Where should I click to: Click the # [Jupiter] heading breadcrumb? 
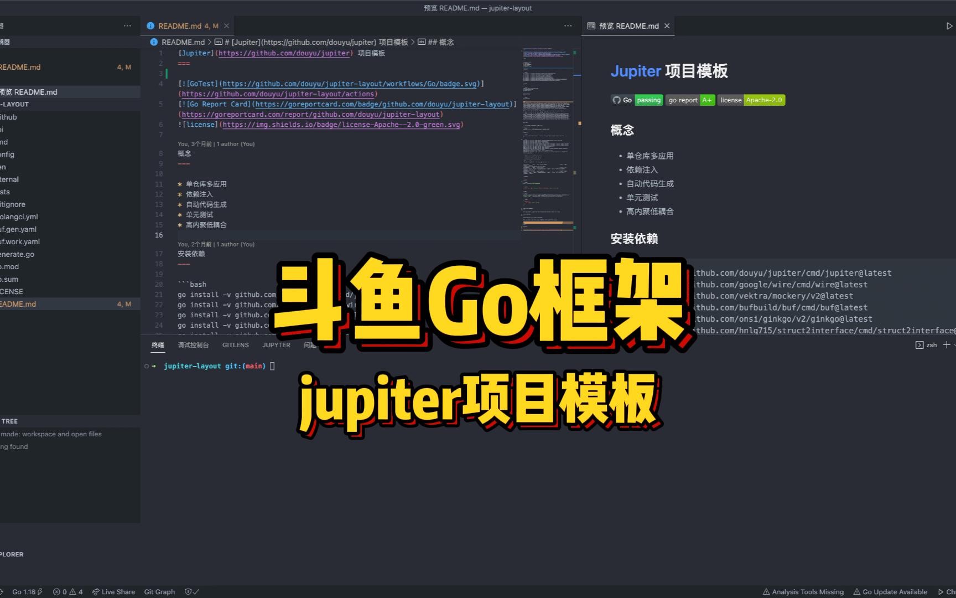click(311, 42)
